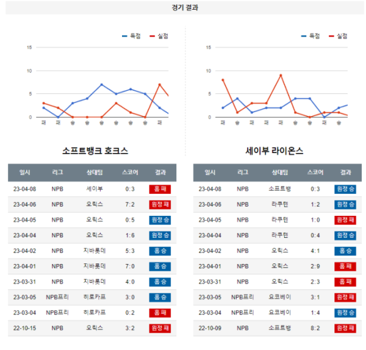
Task: Click 결과 column header in SoftBank table
Action: 160,173
